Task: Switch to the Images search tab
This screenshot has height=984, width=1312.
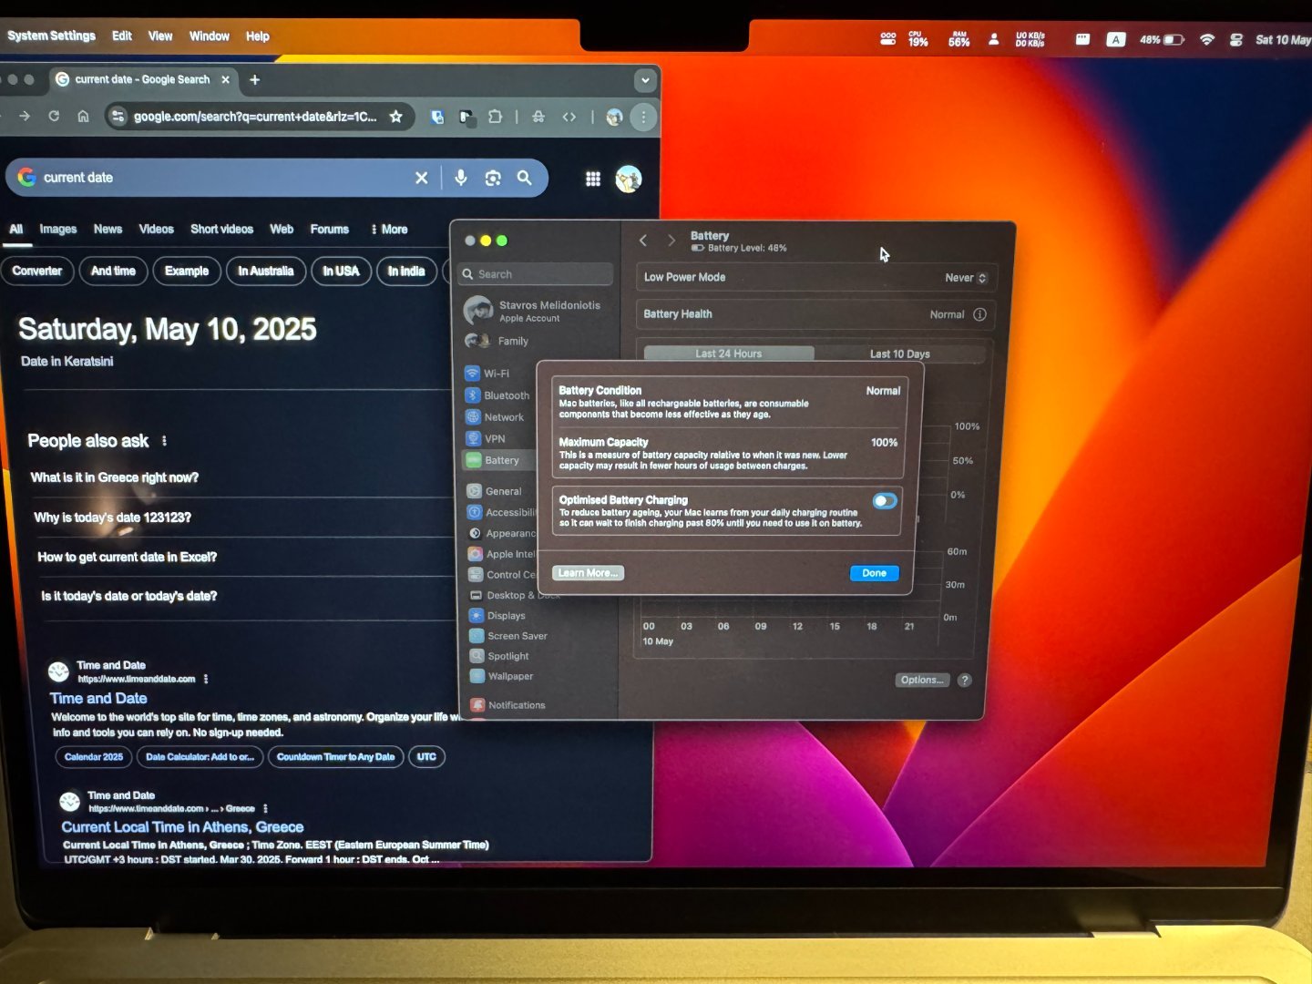Action: tap(58, 230)
